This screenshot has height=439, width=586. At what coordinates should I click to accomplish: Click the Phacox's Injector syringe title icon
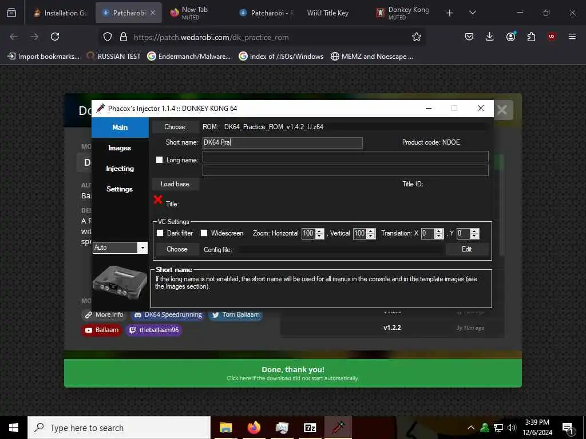click(x=101, y=108)
